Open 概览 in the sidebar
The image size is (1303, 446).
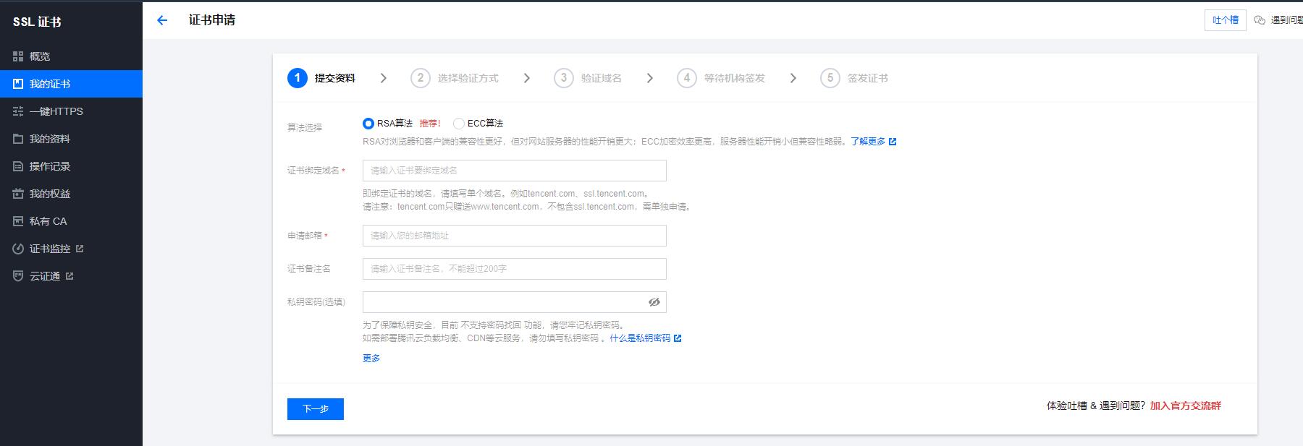point(71,56)
